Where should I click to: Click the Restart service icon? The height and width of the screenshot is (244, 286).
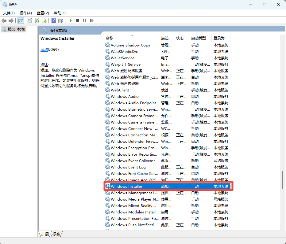coord(91,20)
